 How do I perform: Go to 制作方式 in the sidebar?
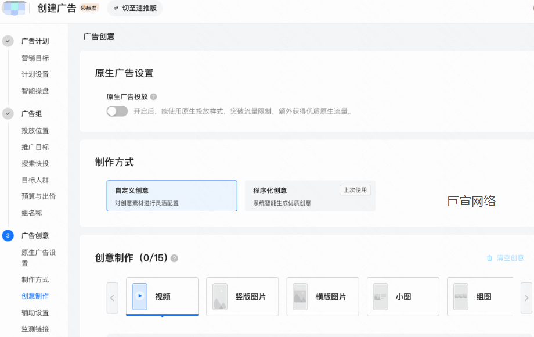point(35,279)
